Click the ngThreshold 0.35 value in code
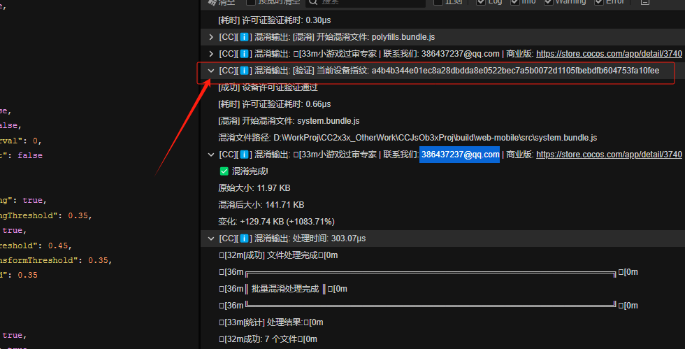685x349 pixels. [78, 215]
